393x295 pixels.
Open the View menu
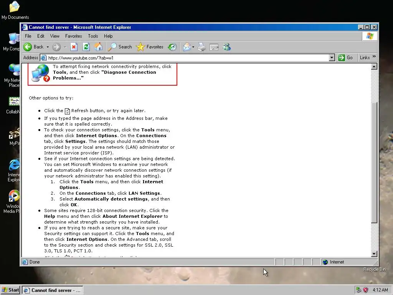point(54,36)
